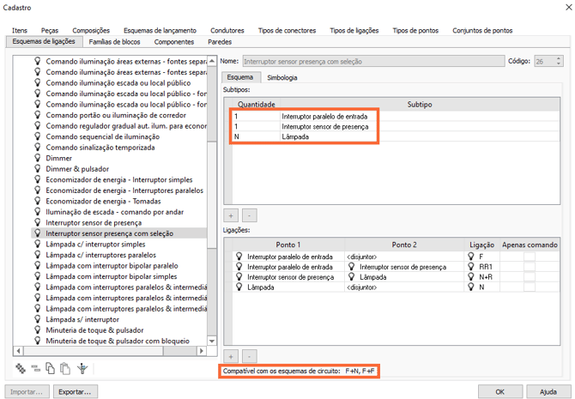The height and width of the screenshot is (399, 575).
Task: Click the bulb icon beside Dimmer & pulsador
Action: tap(37, 169)
